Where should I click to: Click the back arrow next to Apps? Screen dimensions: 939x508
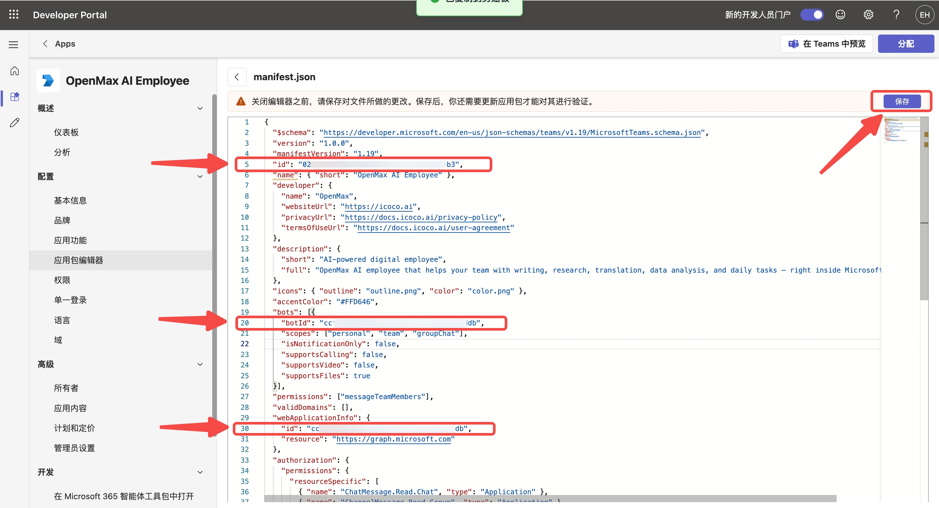click(x=45, y=44)
